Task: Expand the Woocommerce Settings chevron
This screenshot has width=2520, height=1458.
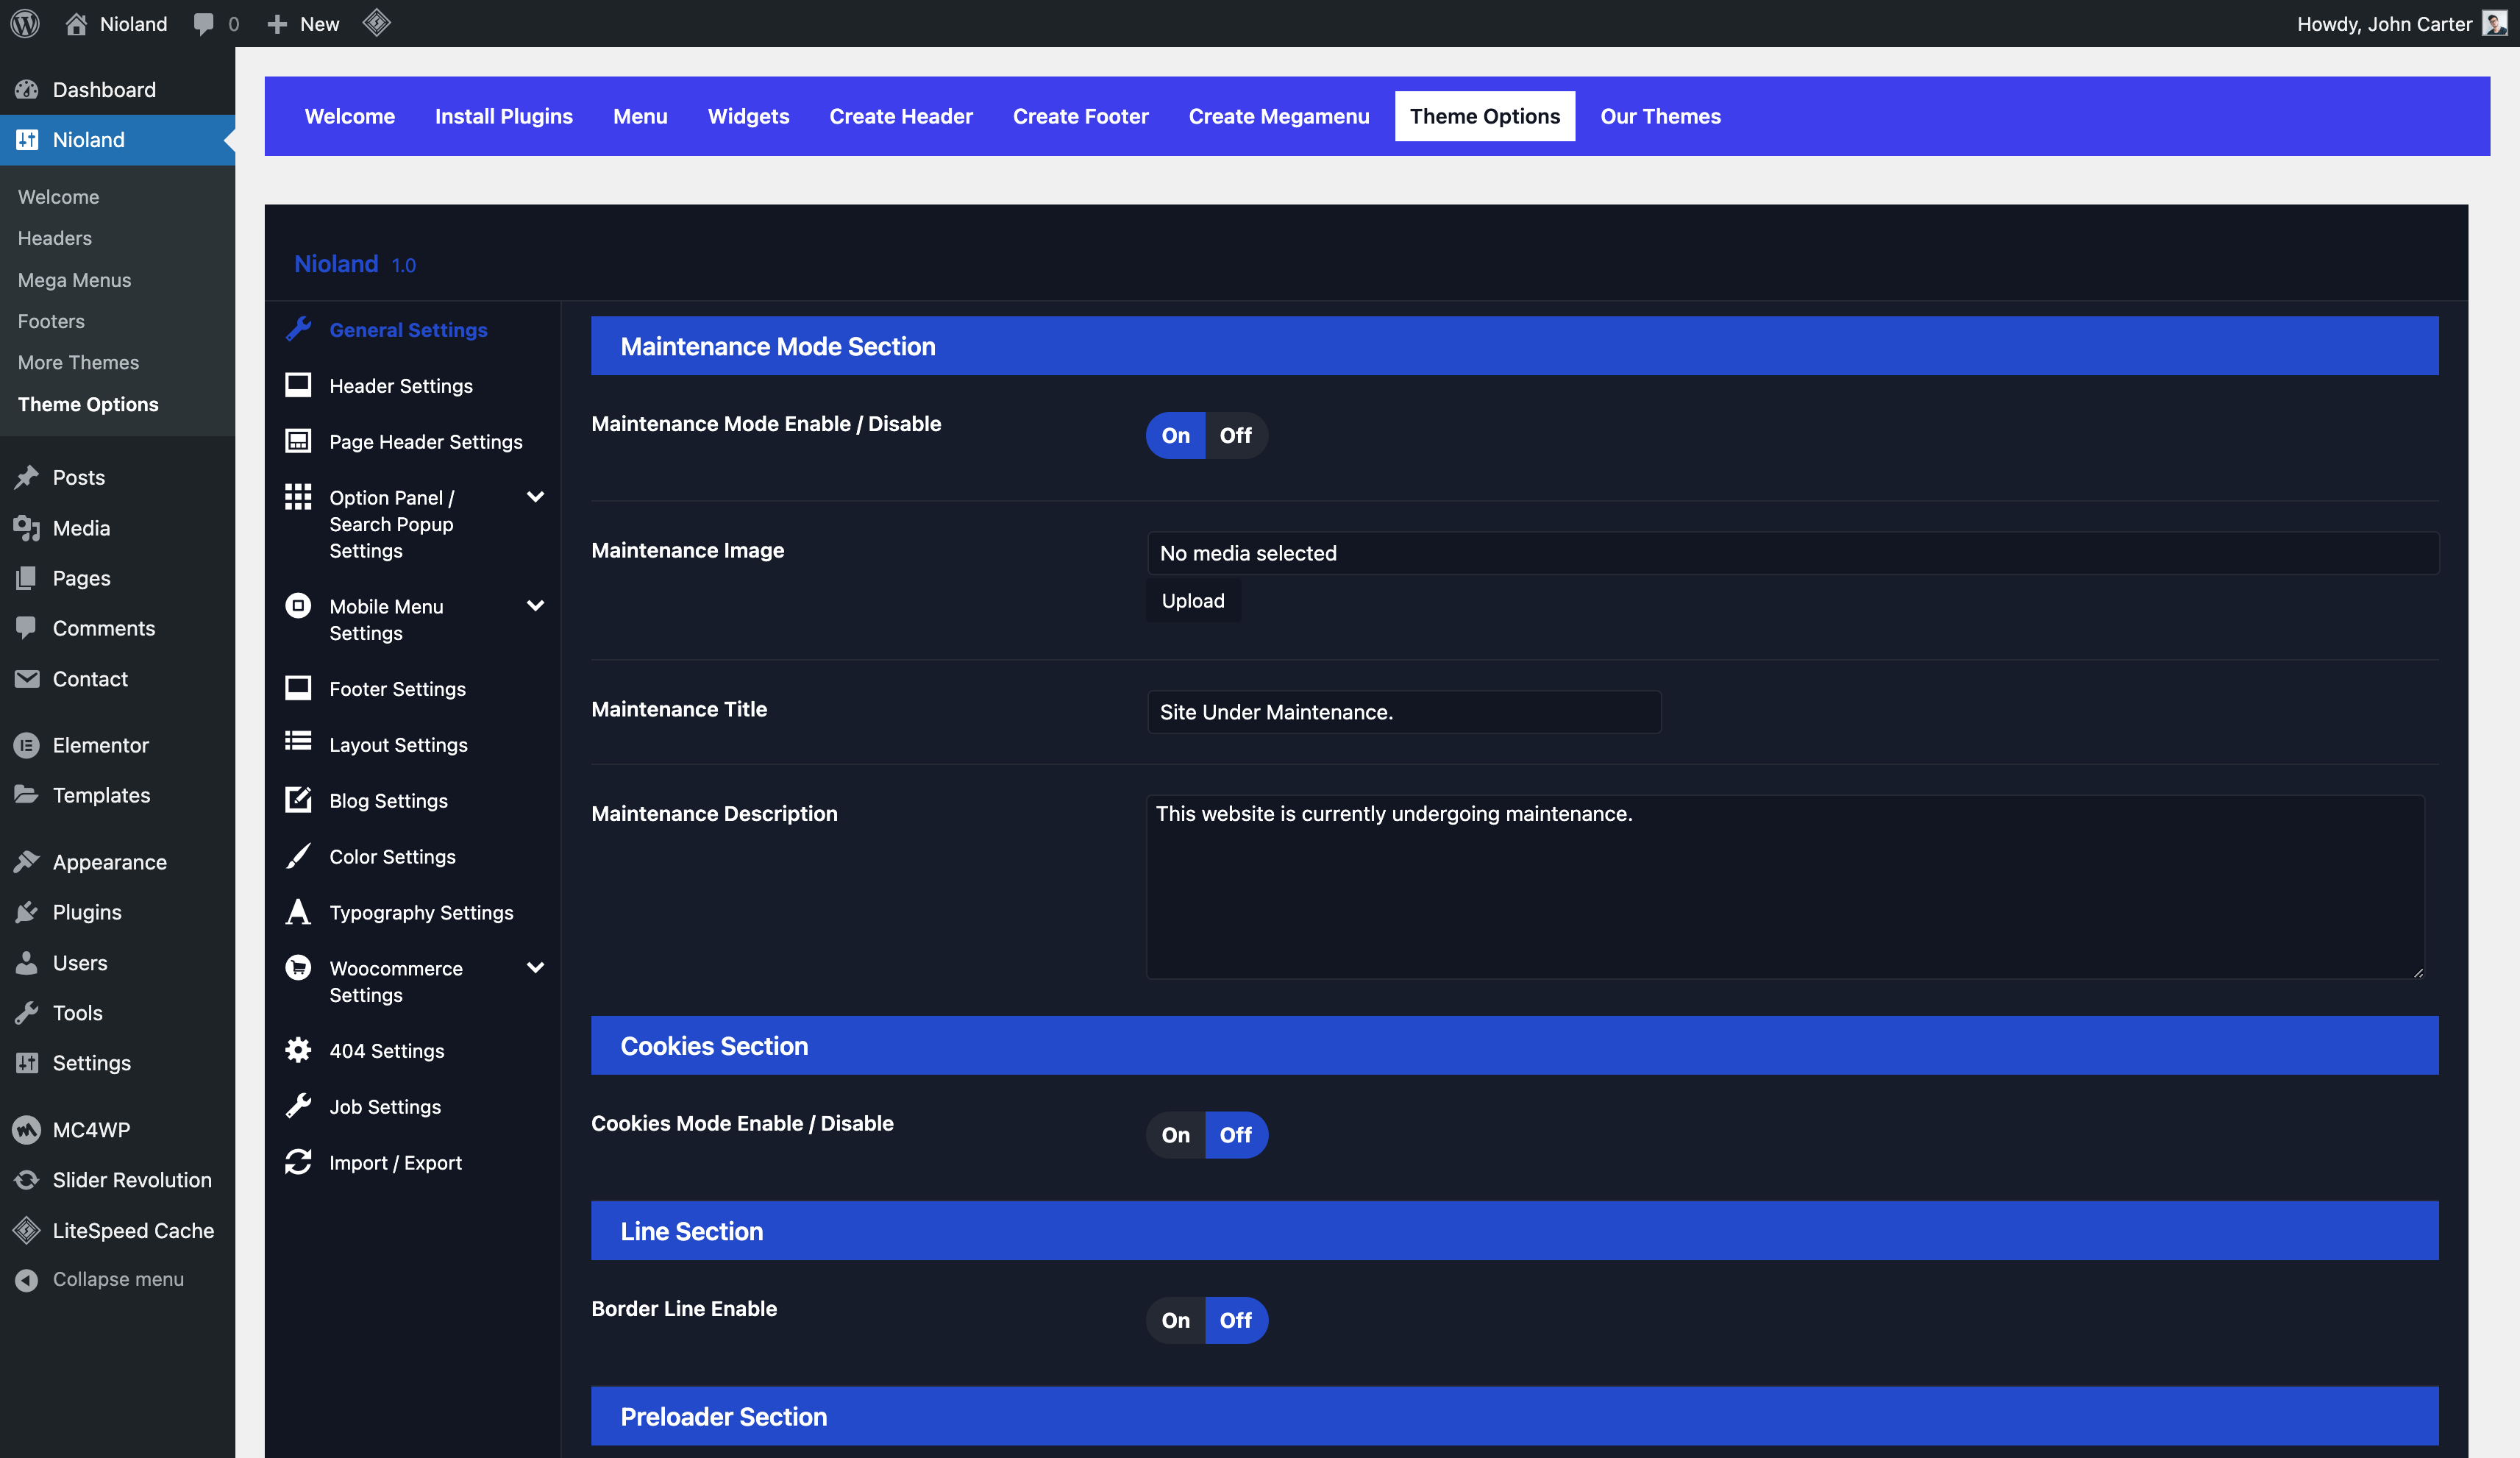Action: click(535, 968)
